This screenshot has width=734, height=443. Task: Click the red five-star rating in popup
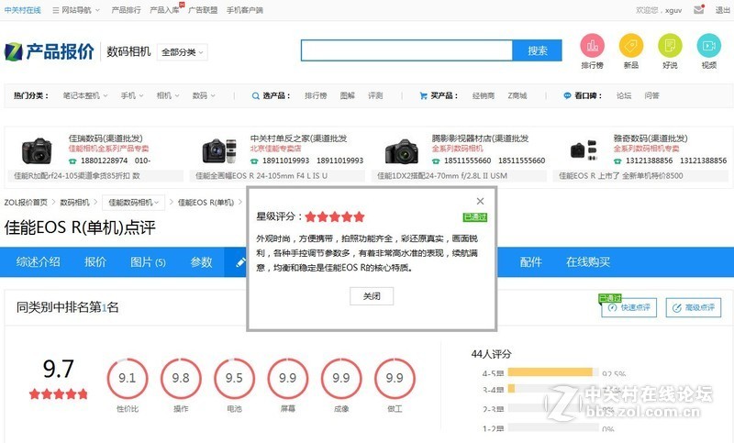334,216
